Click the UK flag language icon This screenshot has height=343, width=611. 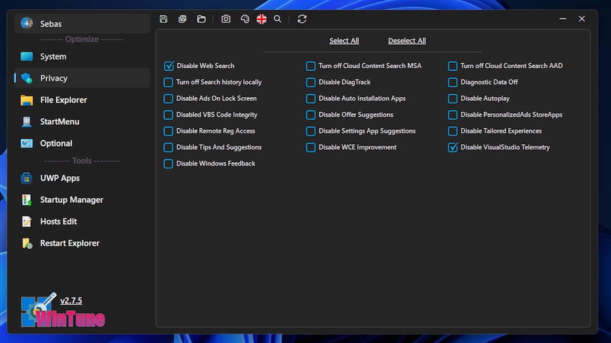261,19
